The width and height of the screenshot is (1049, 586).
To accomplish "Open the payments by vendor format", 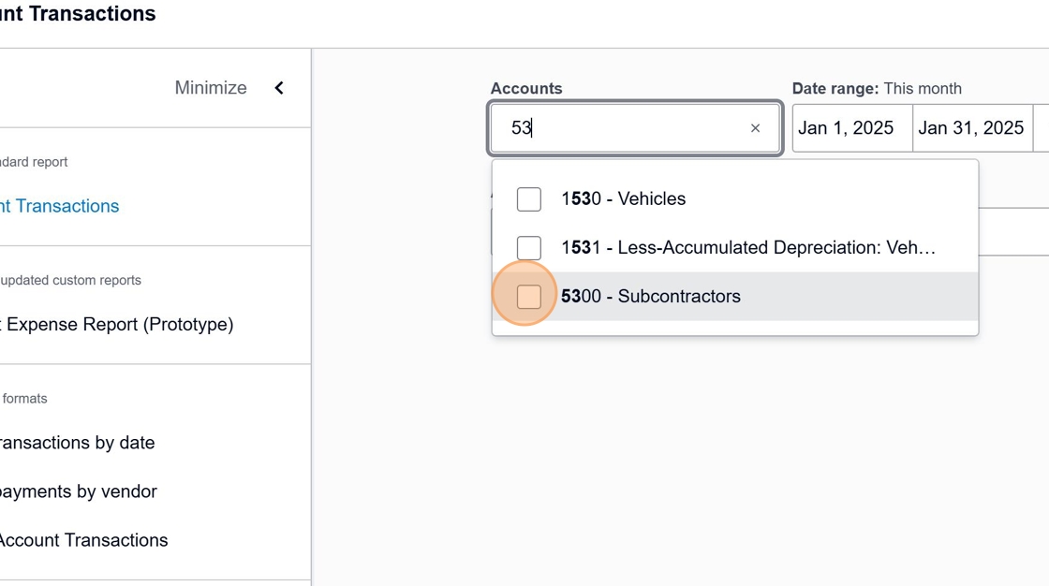I will pos(78,491).
